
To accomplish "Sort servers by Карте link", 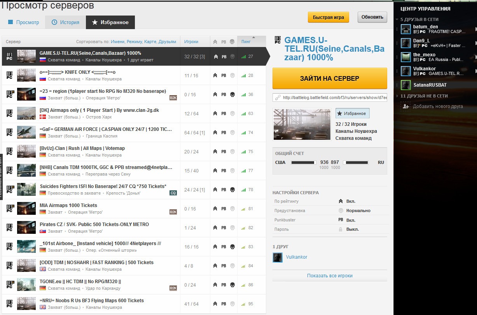I will tap(150, 42).
